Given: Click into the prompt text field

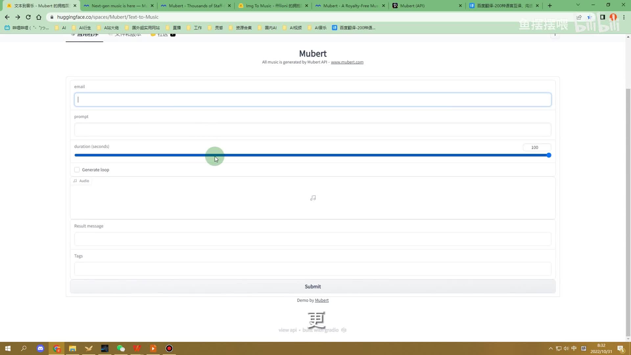Looking at the screenshot, I should point(312,130).
